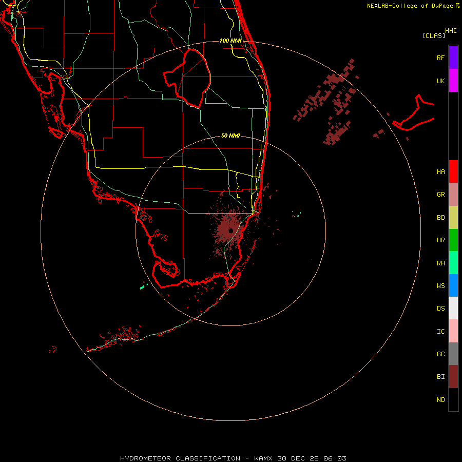Click the Lake Okeechobee outline on map

187,78
